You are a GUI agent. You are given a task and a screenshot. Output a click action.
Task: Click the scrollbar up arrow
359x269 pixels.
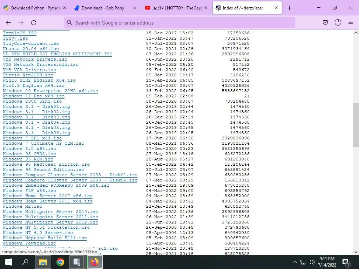pos(356,33)
